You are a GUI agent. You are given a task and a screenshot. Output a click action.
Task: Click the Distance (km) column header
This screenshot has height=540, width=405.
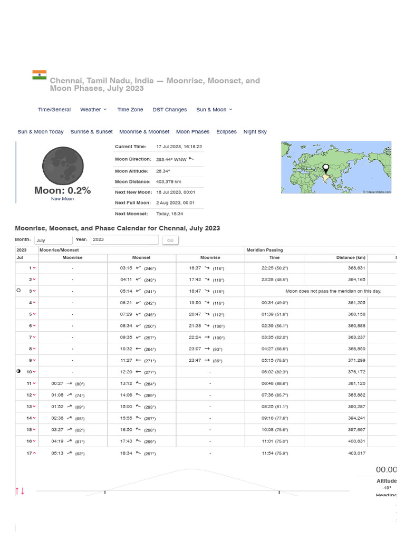point(351,257)
